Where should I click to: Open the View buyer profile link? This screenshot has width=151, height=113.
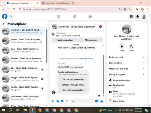[86, 58]
